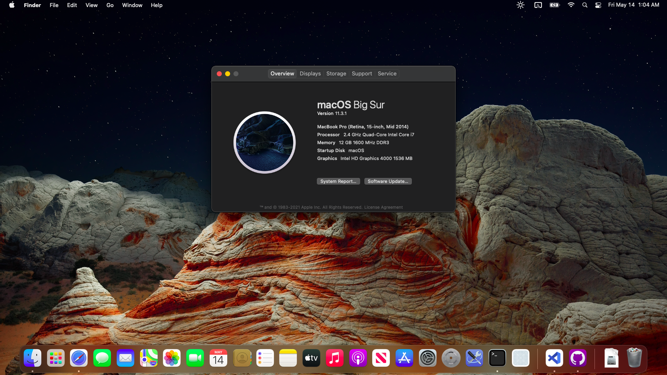Show battery status in menu bar
Viewport: 667px width, 375px height.
click(x=554, y=5)
